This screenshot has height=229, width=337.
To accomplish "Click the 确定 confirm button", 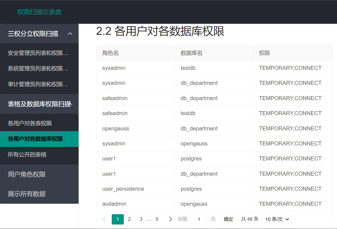I will pyautogui.click(x=228, y=219).
